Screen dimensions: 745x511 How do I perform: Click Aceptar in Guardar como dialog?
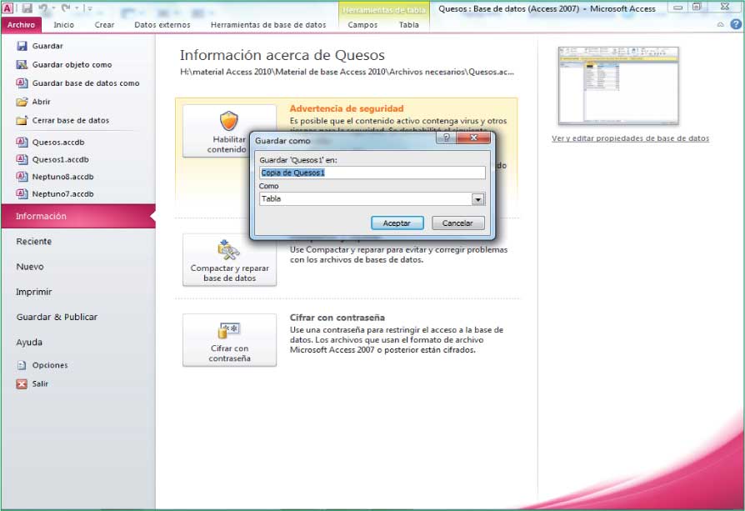pos(397,223)
